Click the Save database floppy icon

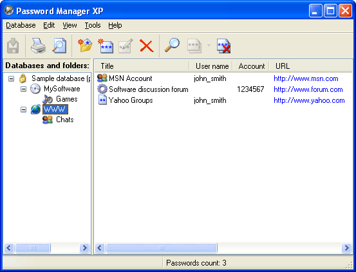(x=13, y=46)
